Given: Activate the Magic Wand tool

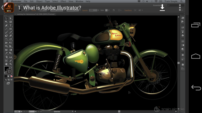Looking at the screenshot, I should click(x=6, y=22).
